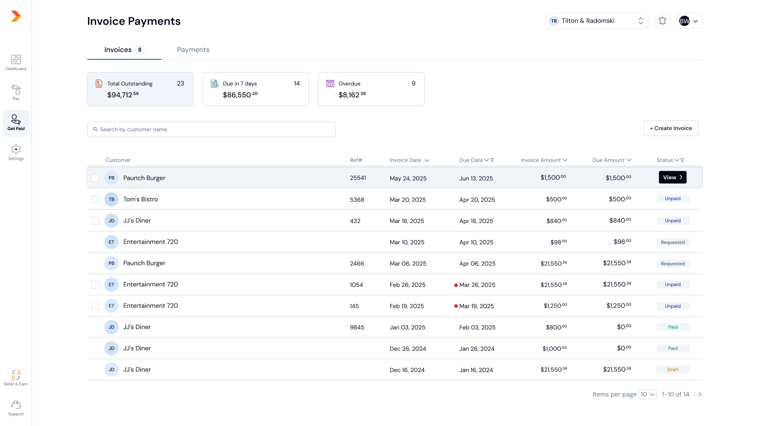Click the Create Invoice button
758x426 pixels.
click(x=670, y=128)
